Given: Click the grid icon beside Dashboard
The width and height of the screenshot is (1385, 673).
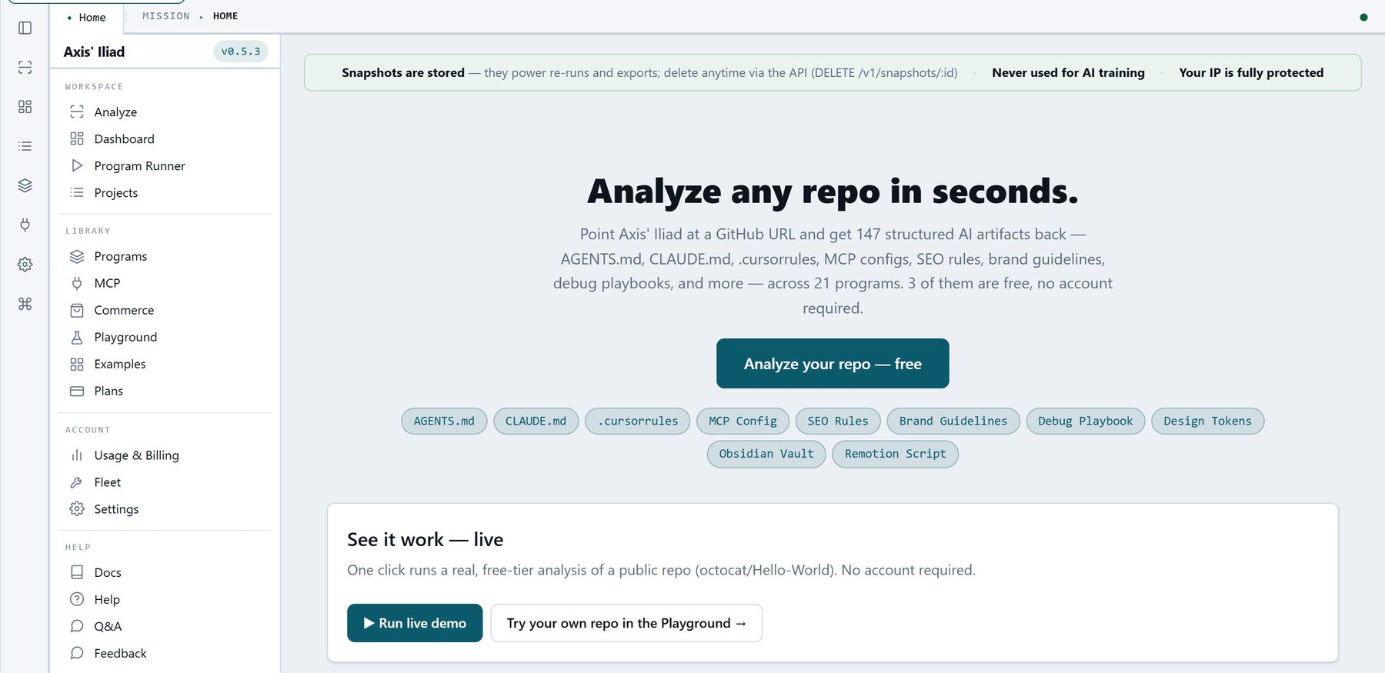Looking at the screenshot, I should (x=77, y=138).
